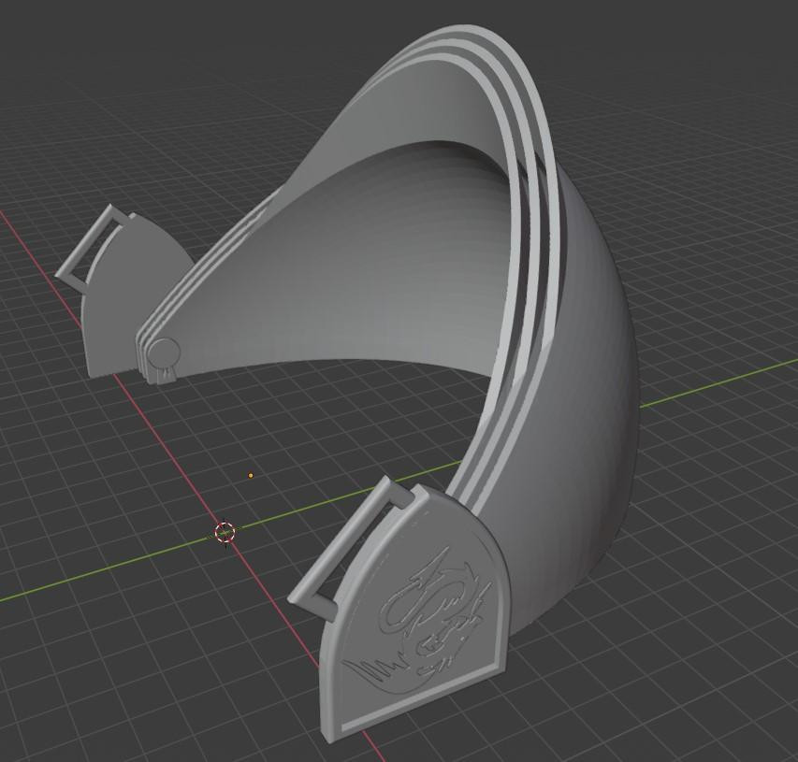Pick the round hinge pin near rear plate
Screen dimensions: 798x762
[164, 354]
